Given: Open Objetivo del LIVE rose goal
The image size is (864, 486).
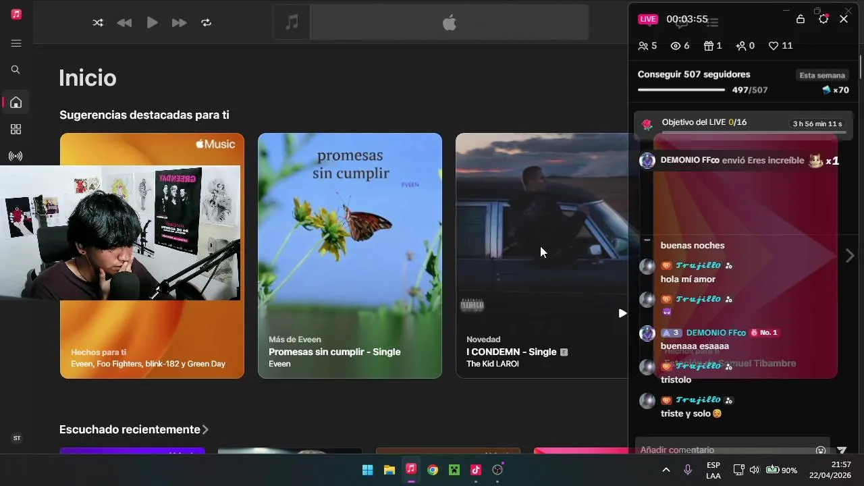Looking at the screenshot, I should click(743, 124).
